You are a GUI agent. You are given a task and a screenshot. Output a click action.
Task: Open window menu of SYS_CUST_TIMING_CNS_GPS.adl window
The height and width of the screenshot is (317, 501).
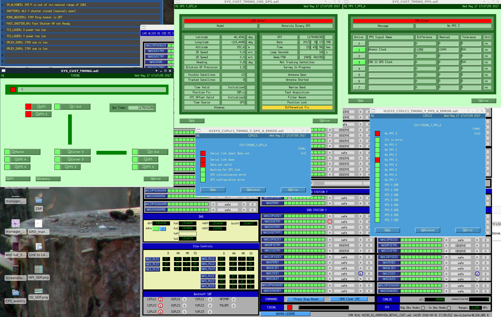pyautogui.click(x=177, y=2)
